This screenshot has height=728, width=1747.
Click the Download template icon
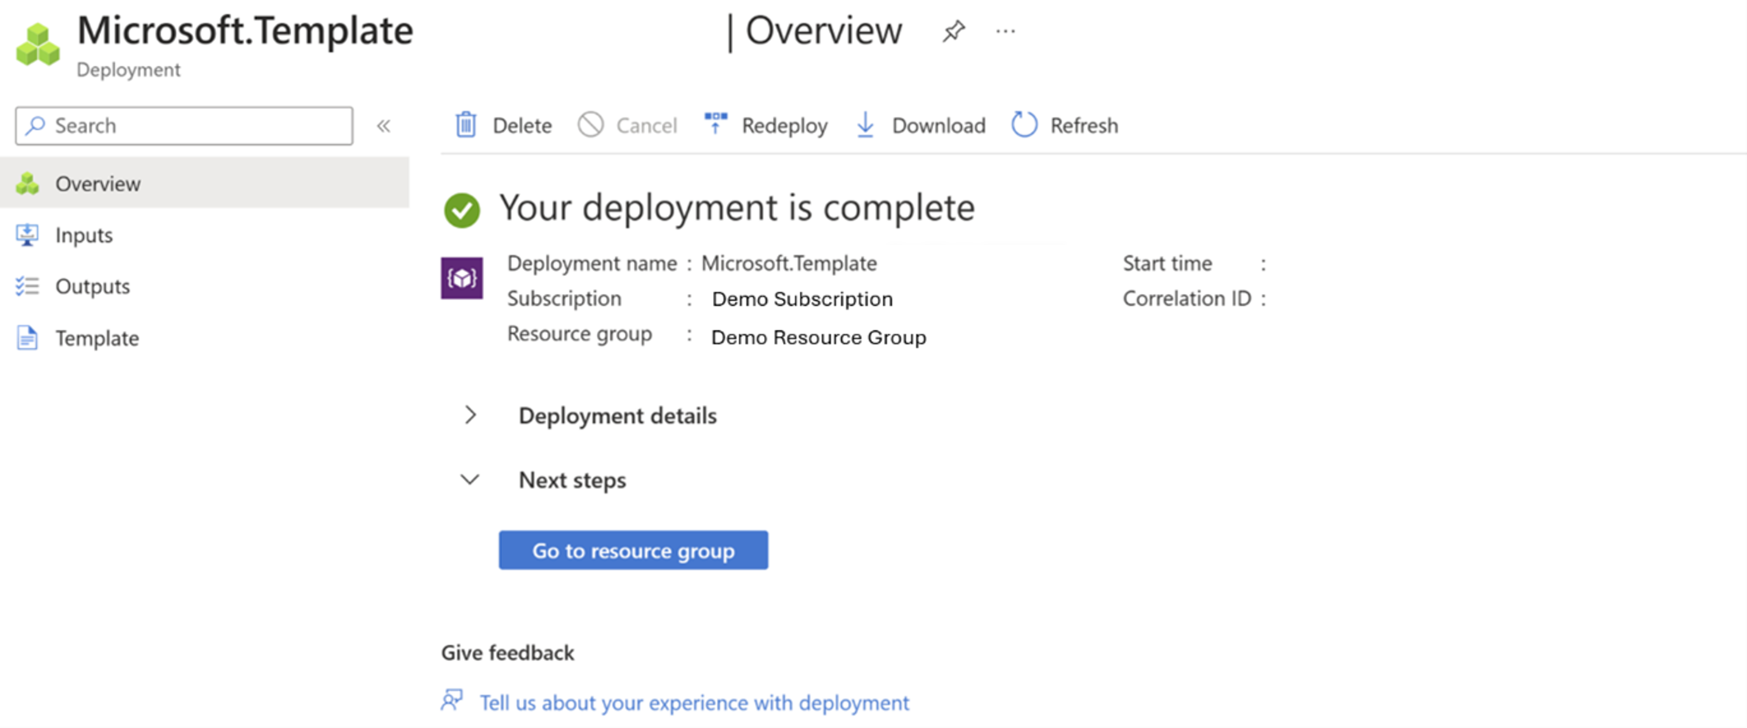(867, 126)
